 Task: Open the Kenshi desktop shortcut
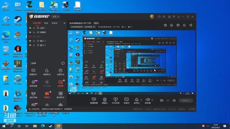[x=66, y=6]
